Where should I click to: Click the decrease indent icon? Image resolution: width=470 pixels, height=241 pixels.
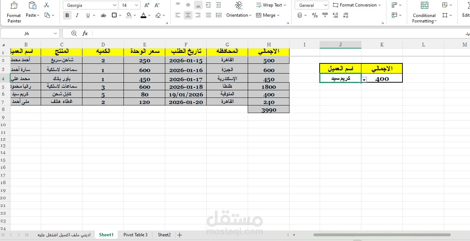tap(208, 5)
